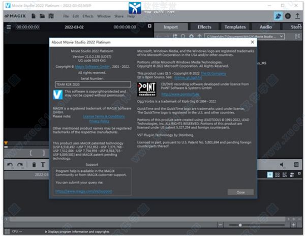Open The Qt Company link
The width and height of the screenshot is (305, 236).
(x=213, y=73)
